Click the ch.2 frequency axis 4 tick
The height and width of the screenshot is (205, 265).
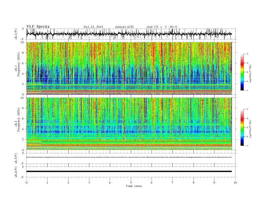point(23,129)
